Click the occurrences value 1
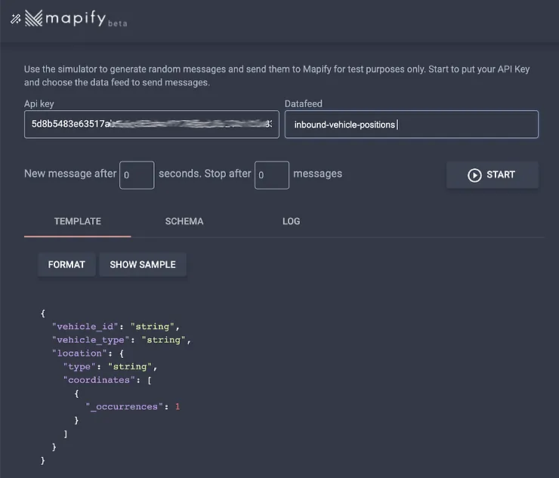559x478 pixels. click(178, 407)
